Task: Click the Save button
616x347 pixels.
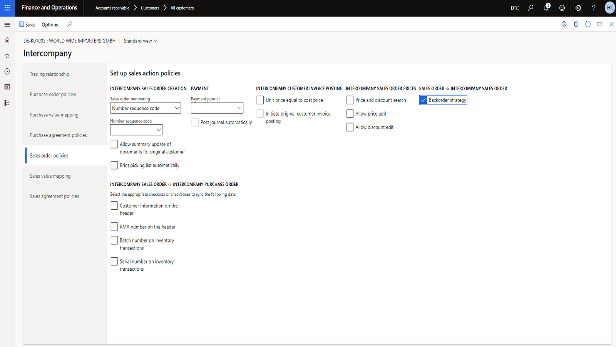Action: [x=27, y=24]
